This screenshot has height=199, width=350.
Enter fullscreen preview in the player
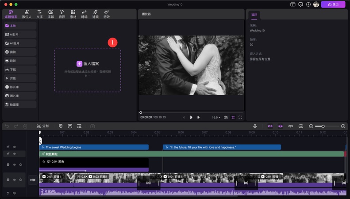point(240,118)
